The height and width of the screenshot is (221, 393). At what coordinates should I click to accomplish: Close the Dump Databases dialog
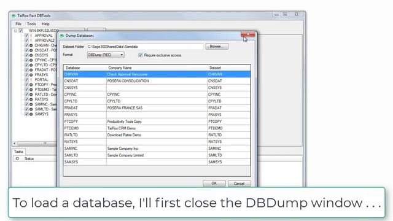click(248, 34)
